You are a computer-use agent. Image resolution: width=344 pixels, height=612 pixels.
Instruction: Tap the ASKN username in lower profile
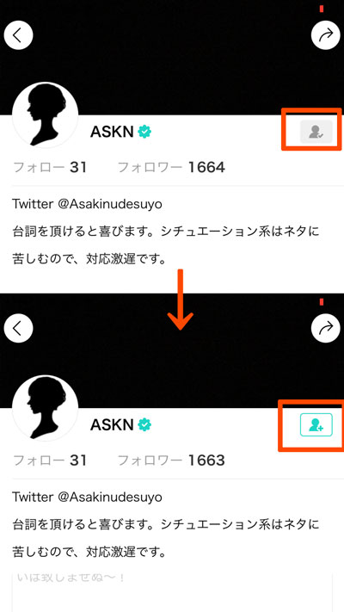pyautogui.click(x=113, y=424)
